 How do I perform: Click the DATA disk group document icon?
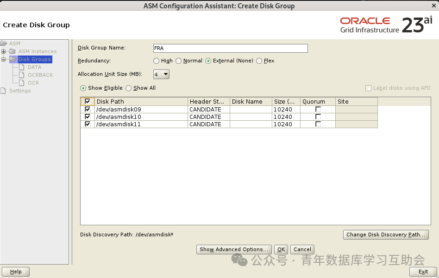[x=22, y=67]
